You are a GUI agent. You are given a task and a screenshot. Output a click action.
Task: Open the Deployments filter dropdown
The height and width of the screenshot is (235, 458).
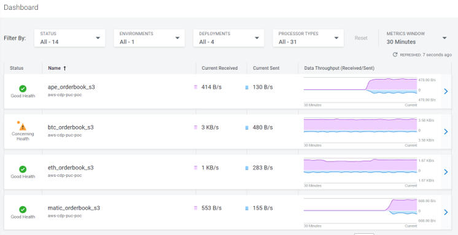click(x=229, y=38)
